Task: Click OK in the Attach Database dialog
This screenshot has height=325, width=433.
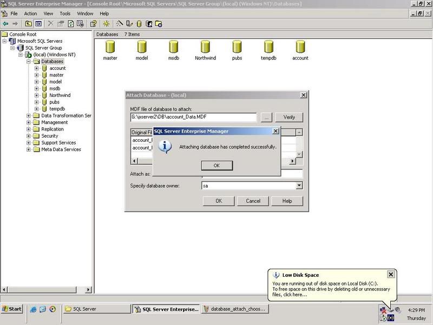Action: (x=219, y=201)
